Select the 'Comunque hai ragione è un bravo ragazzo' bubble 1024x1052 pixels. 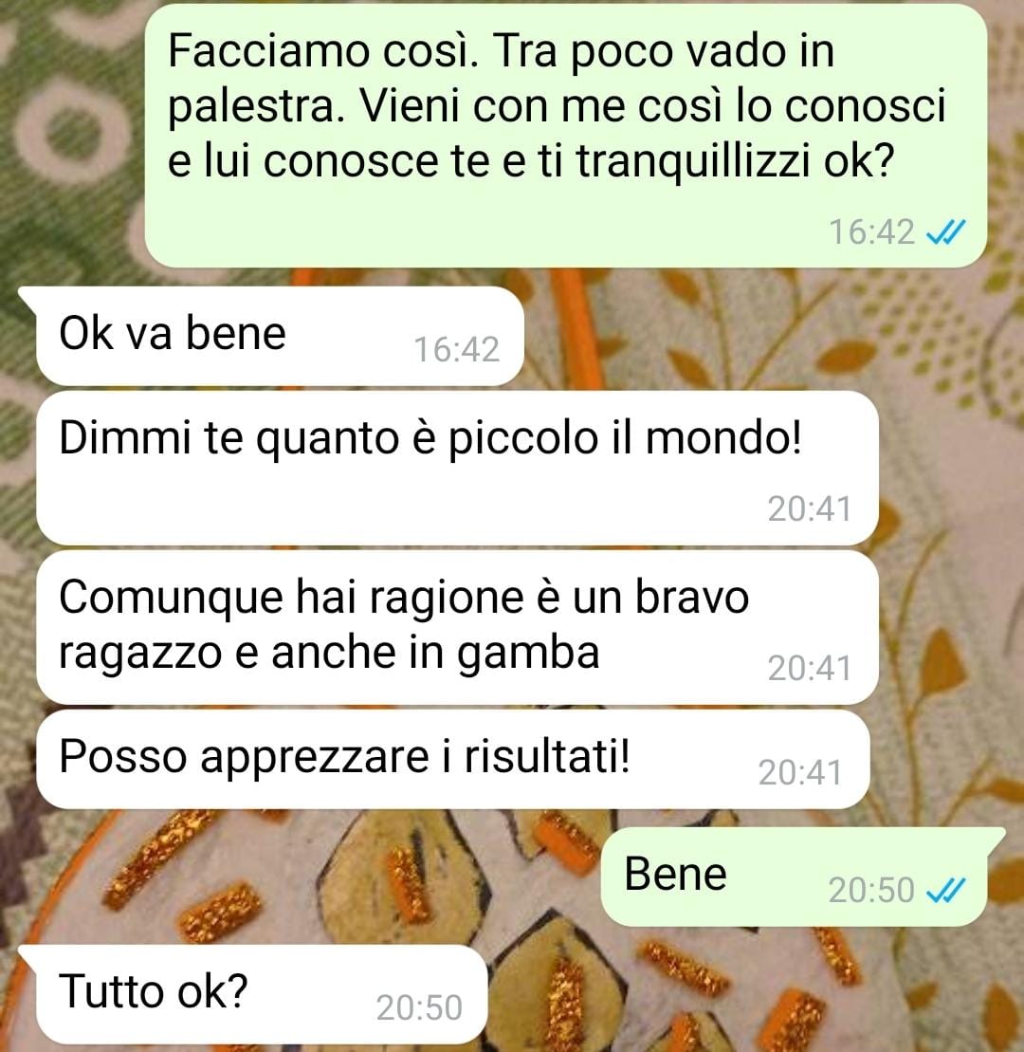457,627
